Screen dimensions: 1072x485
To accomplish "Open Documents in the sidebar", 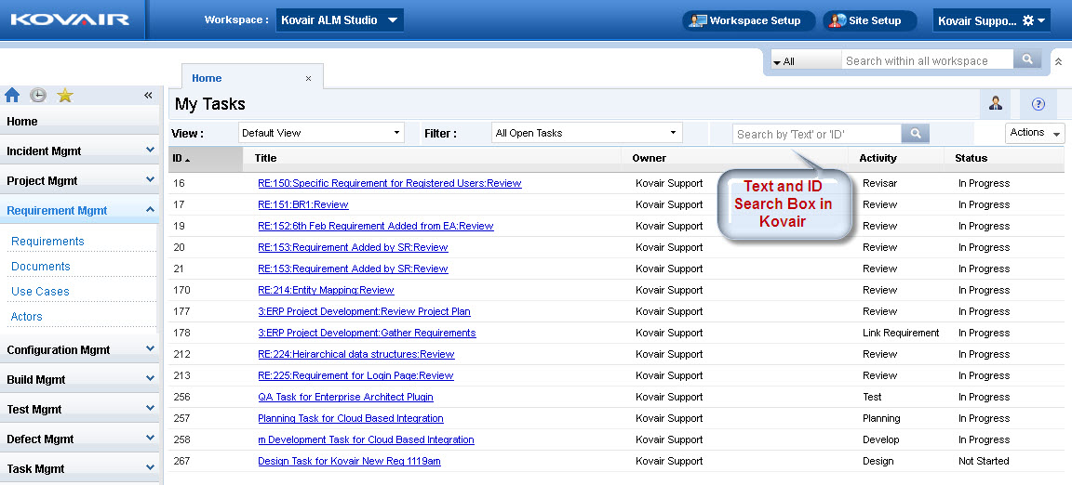I will 40,267.
